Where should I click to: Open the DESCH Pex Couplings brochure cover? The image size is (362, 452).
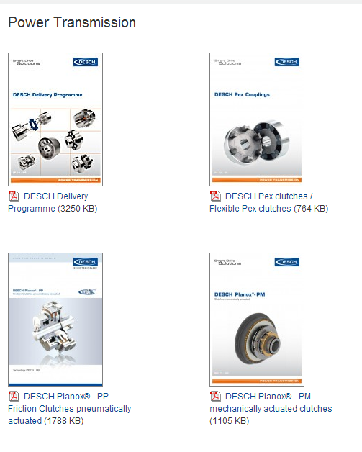click(257, 119)
